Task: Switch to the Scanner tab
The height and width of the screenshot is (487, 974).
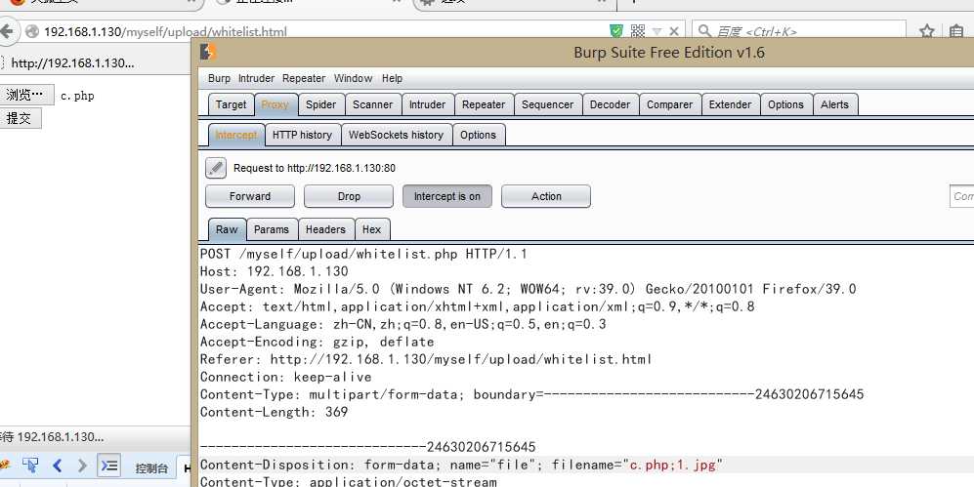Action: coord(373,104)
